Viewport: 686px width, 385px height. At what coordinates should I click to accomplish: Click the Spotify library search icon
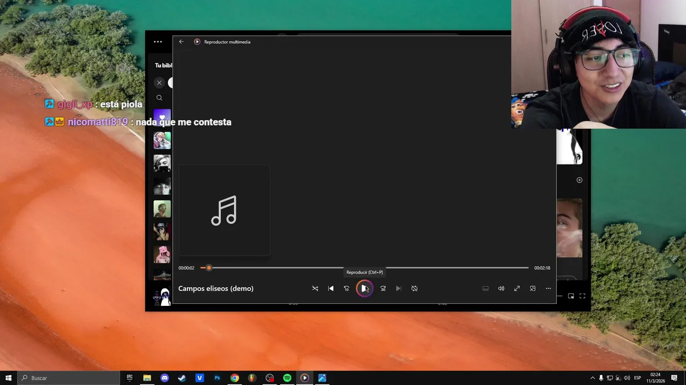click(x=159, y=98)
